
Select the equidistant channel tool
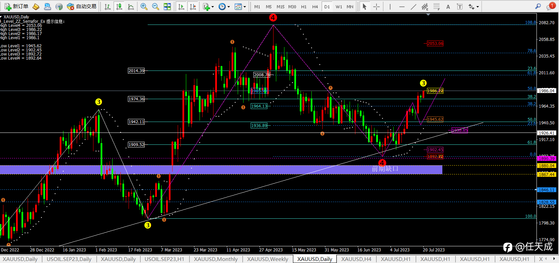[x=425, y=6]
